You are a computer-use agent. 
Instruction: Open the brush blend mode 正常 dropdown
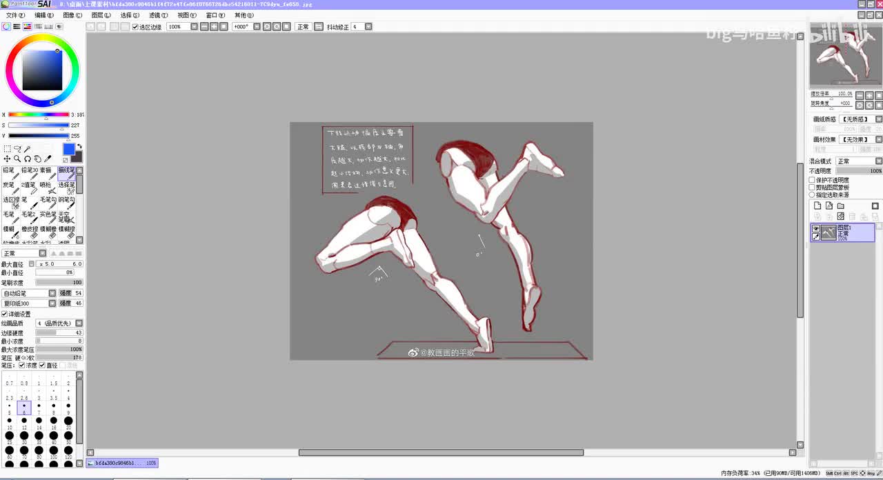coord(24,253)
